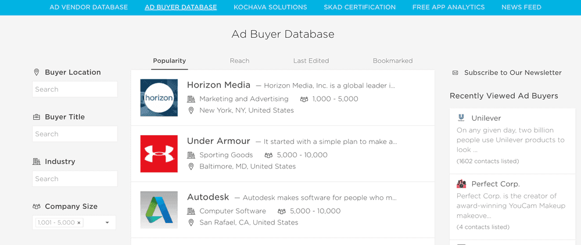The image size is (581, 245).
Task: Click Computer Software industry text
Action: (233, 211)
